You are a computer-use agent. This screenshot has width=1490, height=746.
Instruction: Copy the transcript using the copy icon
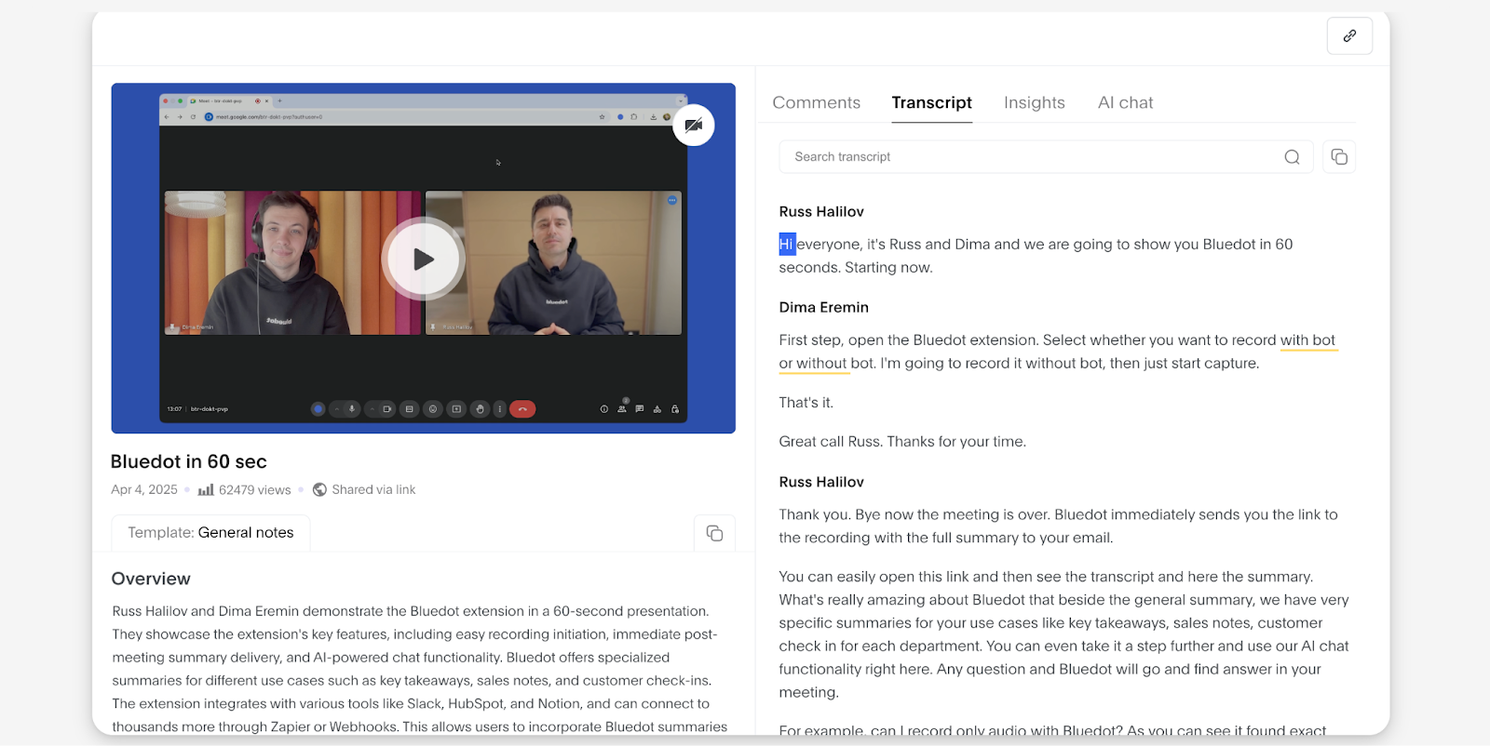(x=1339, y=157)
